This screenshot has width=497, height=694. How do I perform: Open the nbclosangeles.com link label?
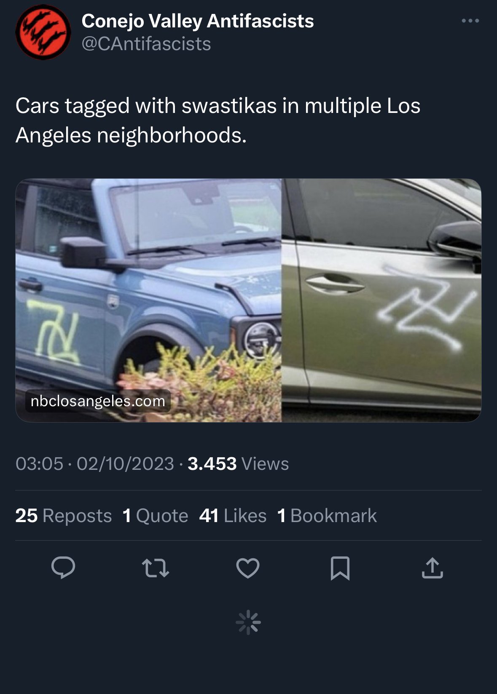(98, 401)
